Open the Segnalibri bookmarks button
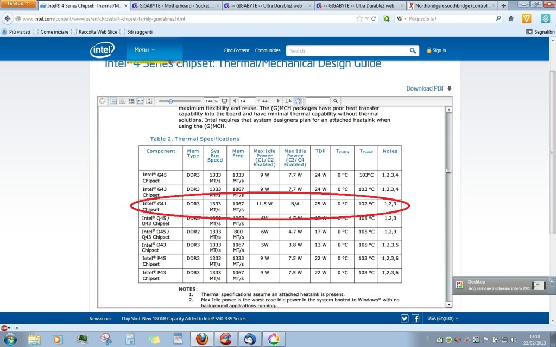 [x=540, y=32]
